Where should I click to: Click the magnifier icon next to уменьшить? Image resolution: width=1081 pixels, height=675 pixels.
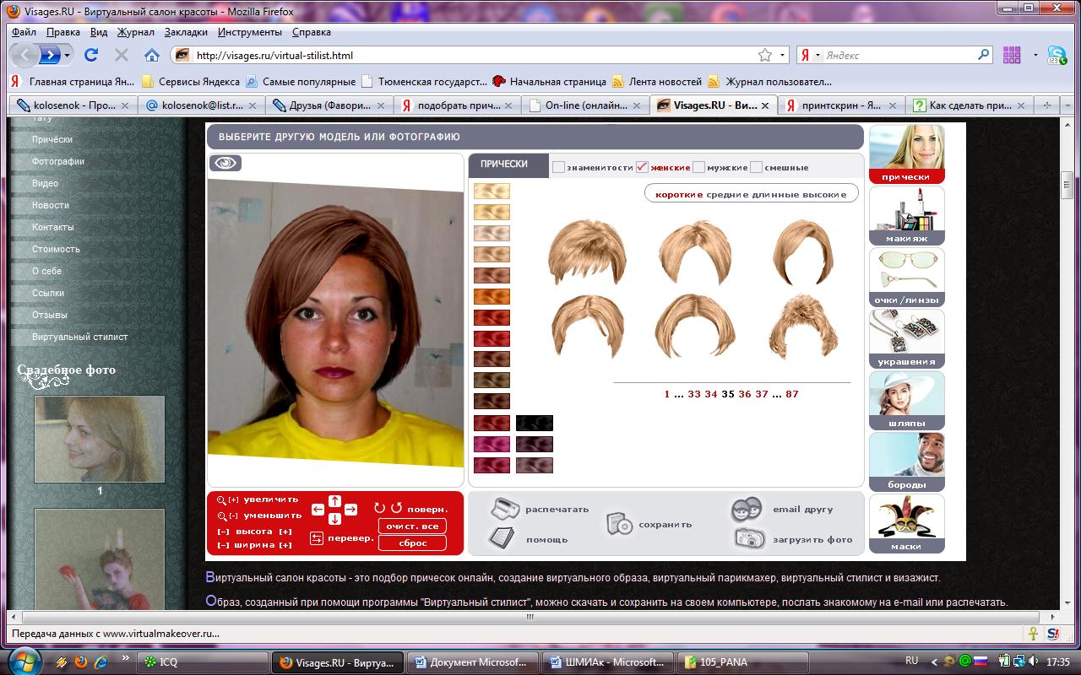[221, 516]
